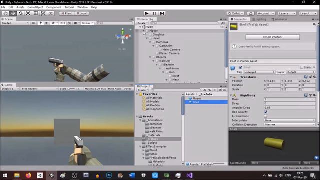The image size is (320, 180).
Task: Open the Interpolate dropdown
Action: pos(290,120)
